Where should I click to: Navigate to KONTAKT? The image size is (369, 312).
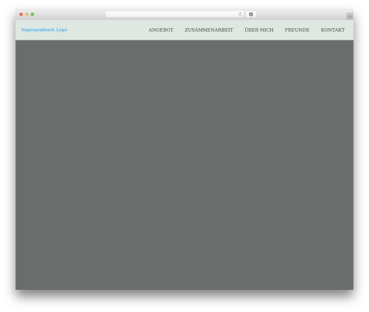tap(333, 30)
